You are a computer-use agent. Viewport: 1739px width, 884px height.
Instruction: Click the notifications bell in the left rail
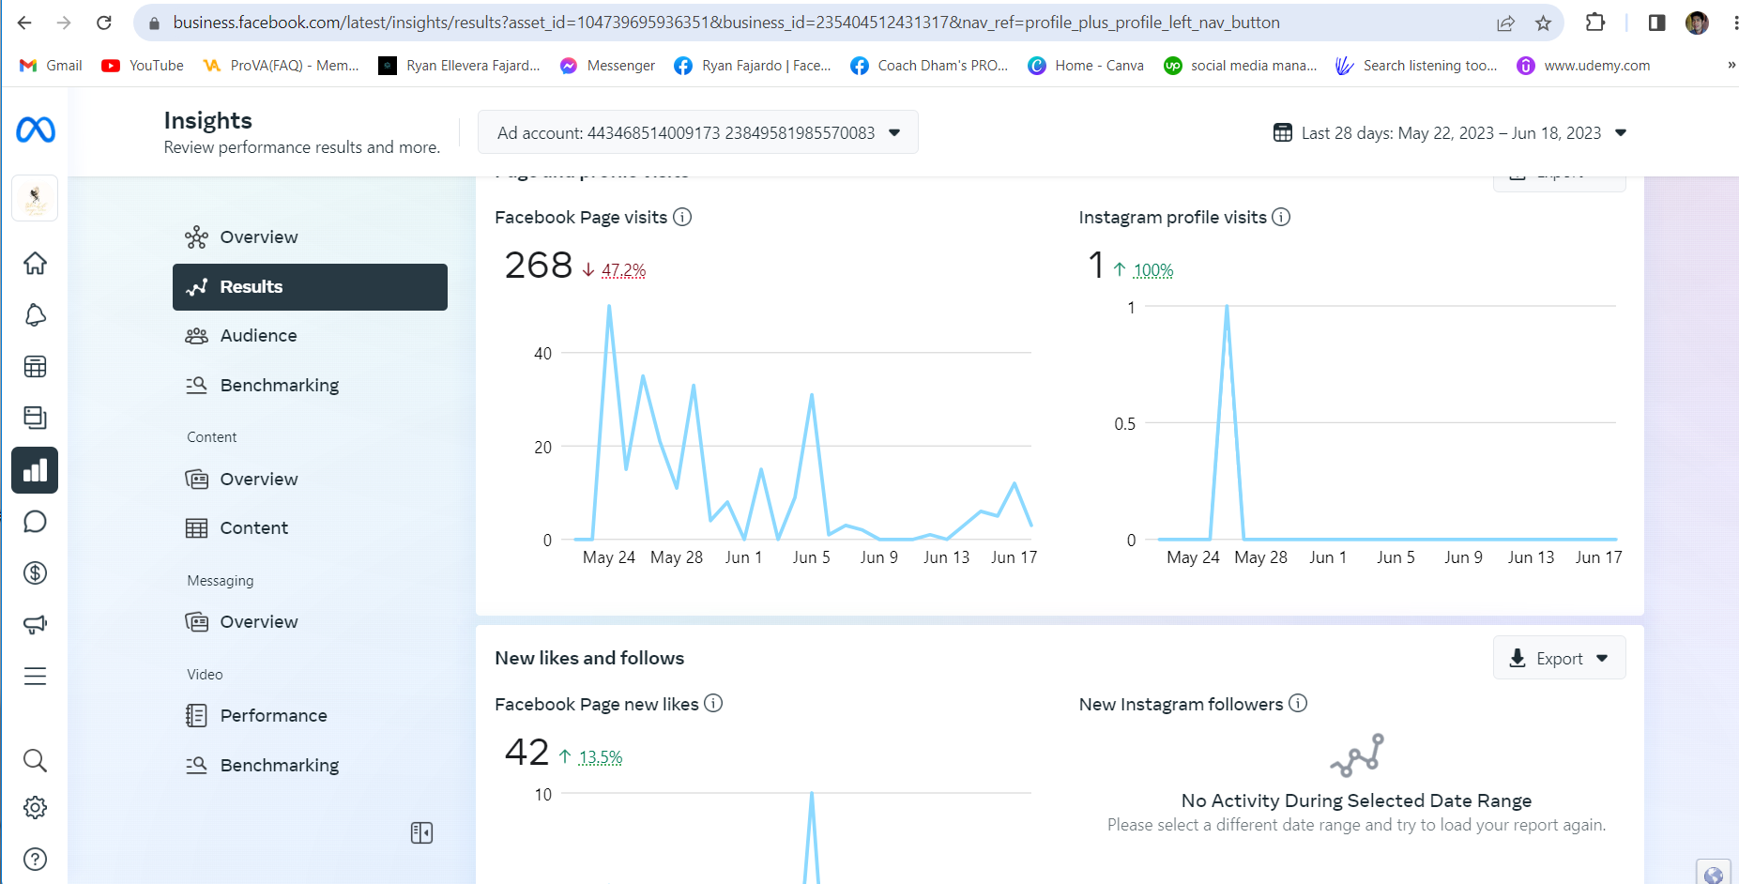35,315
